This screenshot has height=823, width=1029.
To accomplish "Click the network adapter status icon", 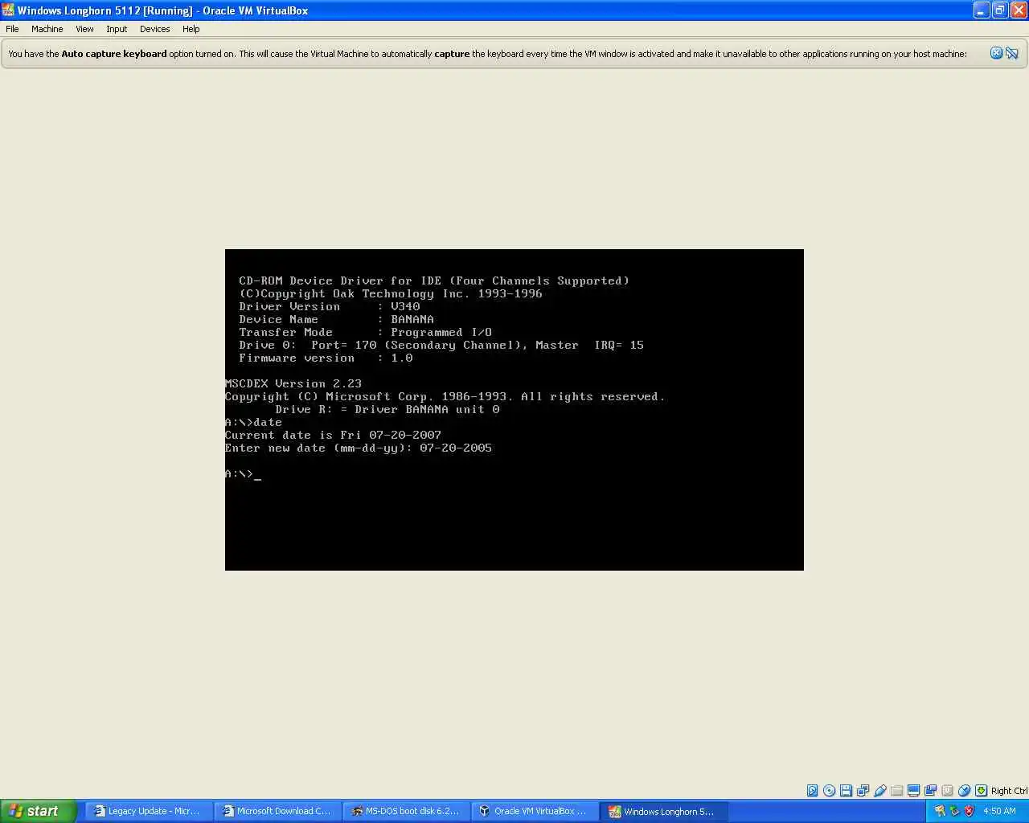I will (863, 791).
